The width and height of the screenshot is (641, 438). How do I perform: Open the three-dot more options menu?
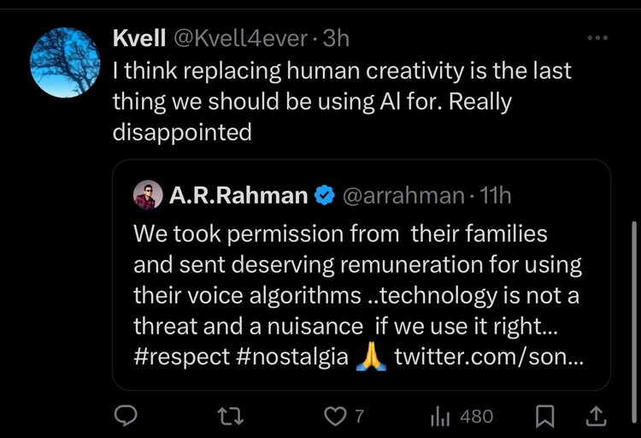[598, 39]
